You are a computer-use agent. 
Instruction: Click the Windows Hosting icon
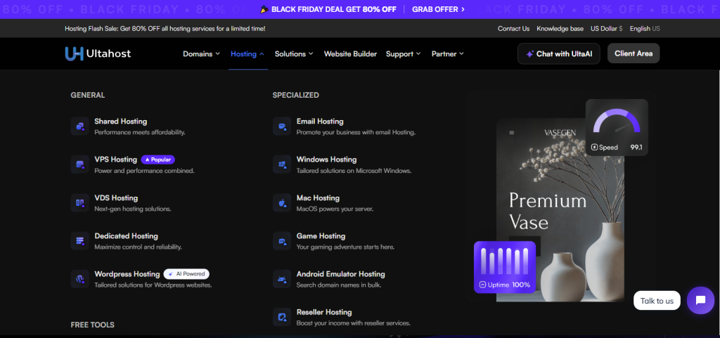tap(282, 164)
